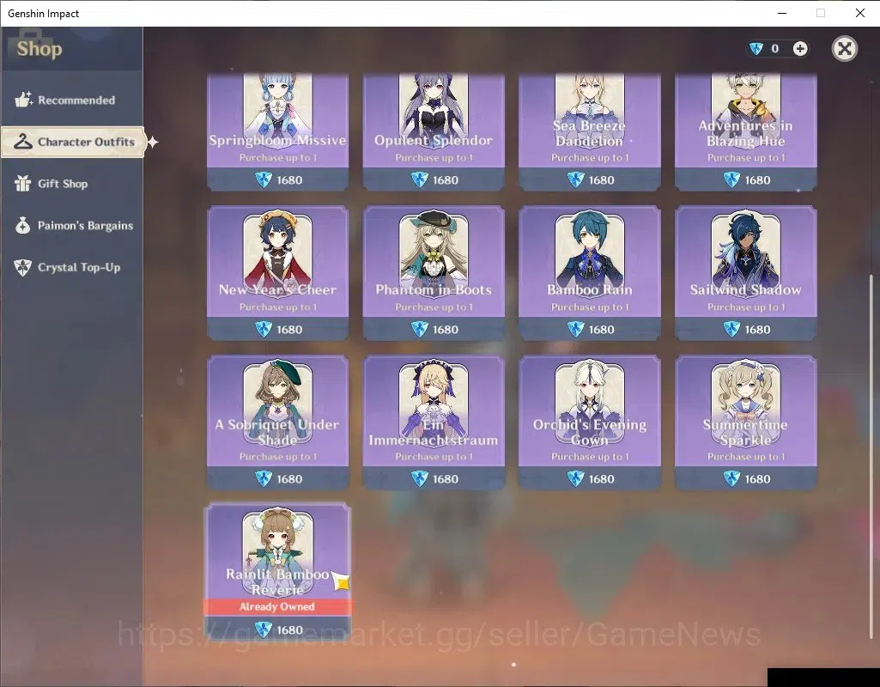The height and width of the screenshot is (687, 880).
Task: Click 'Purchase up to 1' under New Year's Cheer
Action: tap(278, 307)
